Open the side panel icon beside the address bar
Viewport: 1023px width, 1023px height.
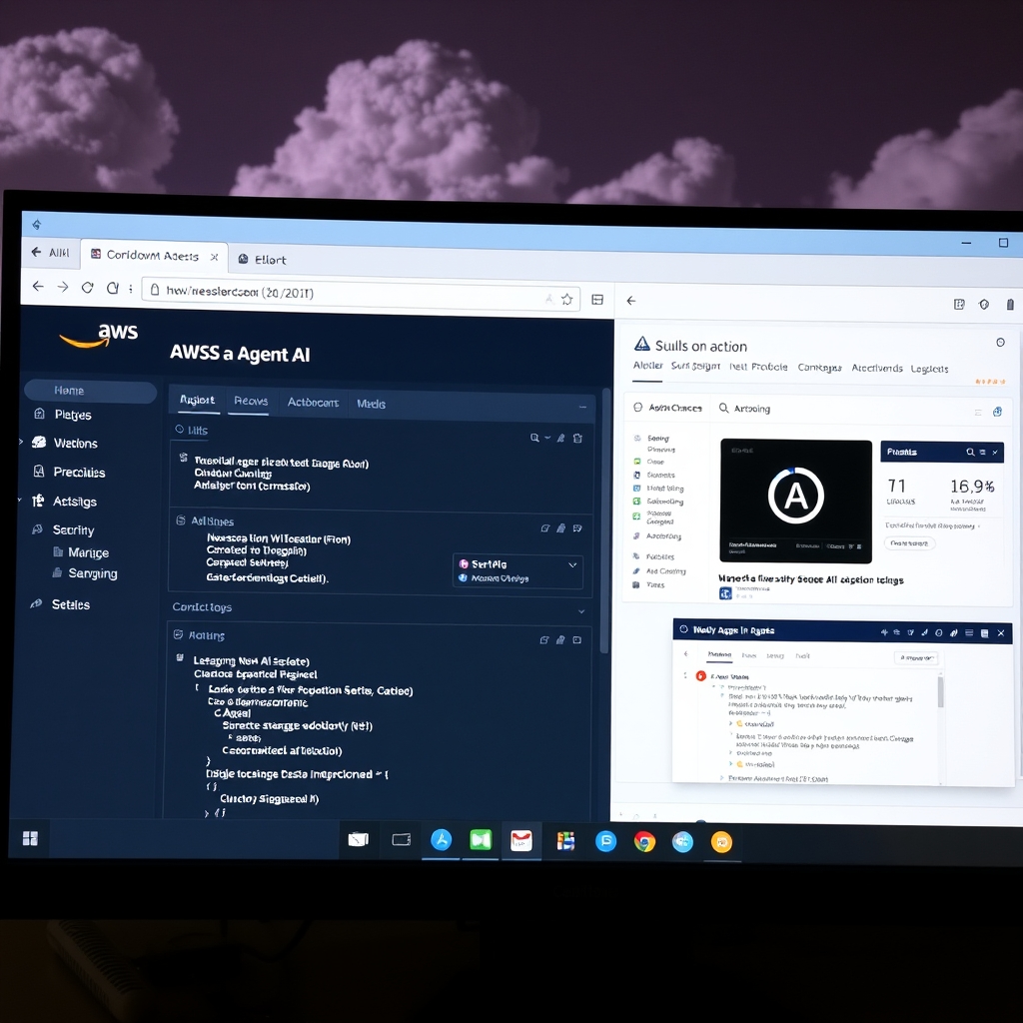[597, 300]
